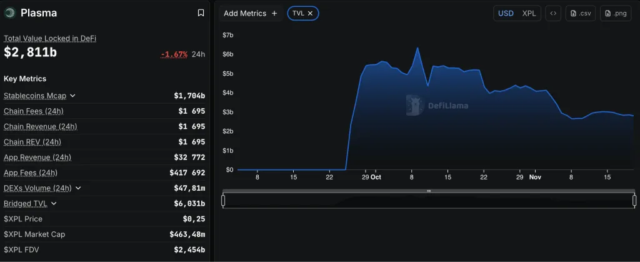Remove the TVL metric chip
This screenshot has height=262, width=640.
click(310, 13)
